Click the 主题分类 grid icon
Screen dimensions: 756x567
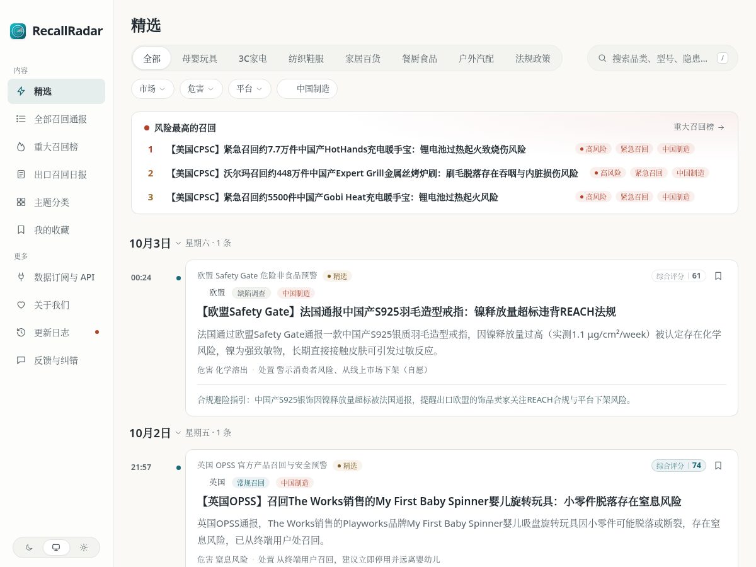click(x=21, y=202)
